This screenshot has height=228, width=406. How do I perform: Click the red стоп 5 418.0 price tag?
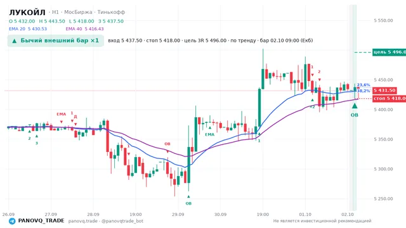click(389, 99)
